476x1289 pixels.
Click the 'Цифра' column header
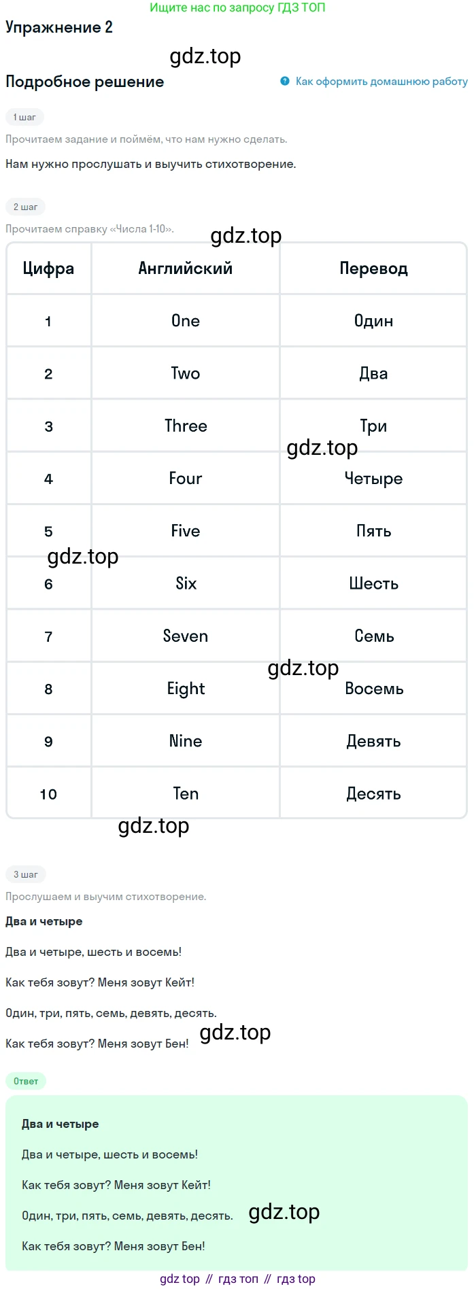tap(48, 269)
